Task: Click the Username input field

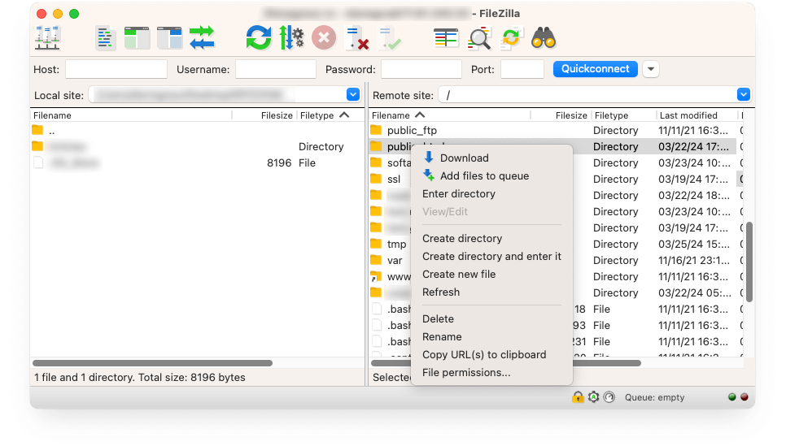Action: pyautogui.click(x=276, y=69)
